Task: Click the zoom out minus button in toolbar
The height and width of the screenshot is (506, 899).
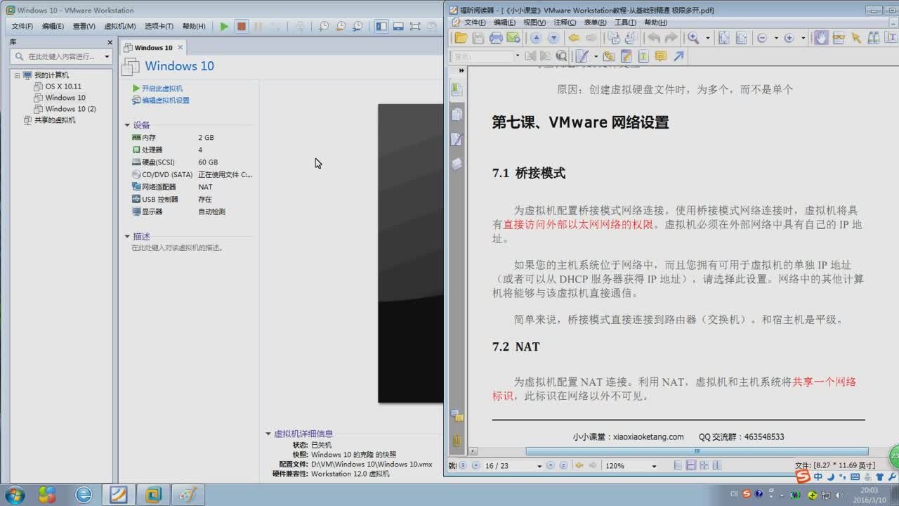Action: 762,38
